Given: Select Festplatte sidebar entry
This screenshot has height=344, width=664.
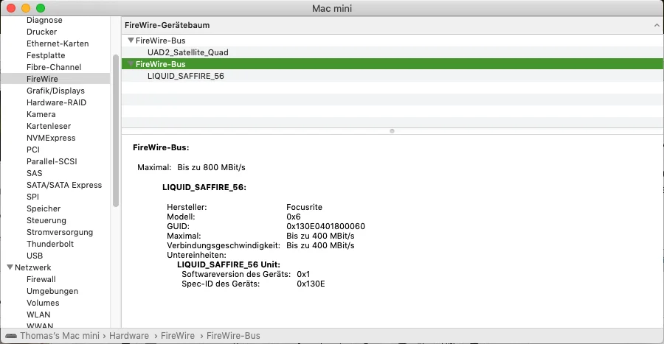Looking at the screenshot, I should click(x=46, y=55).
